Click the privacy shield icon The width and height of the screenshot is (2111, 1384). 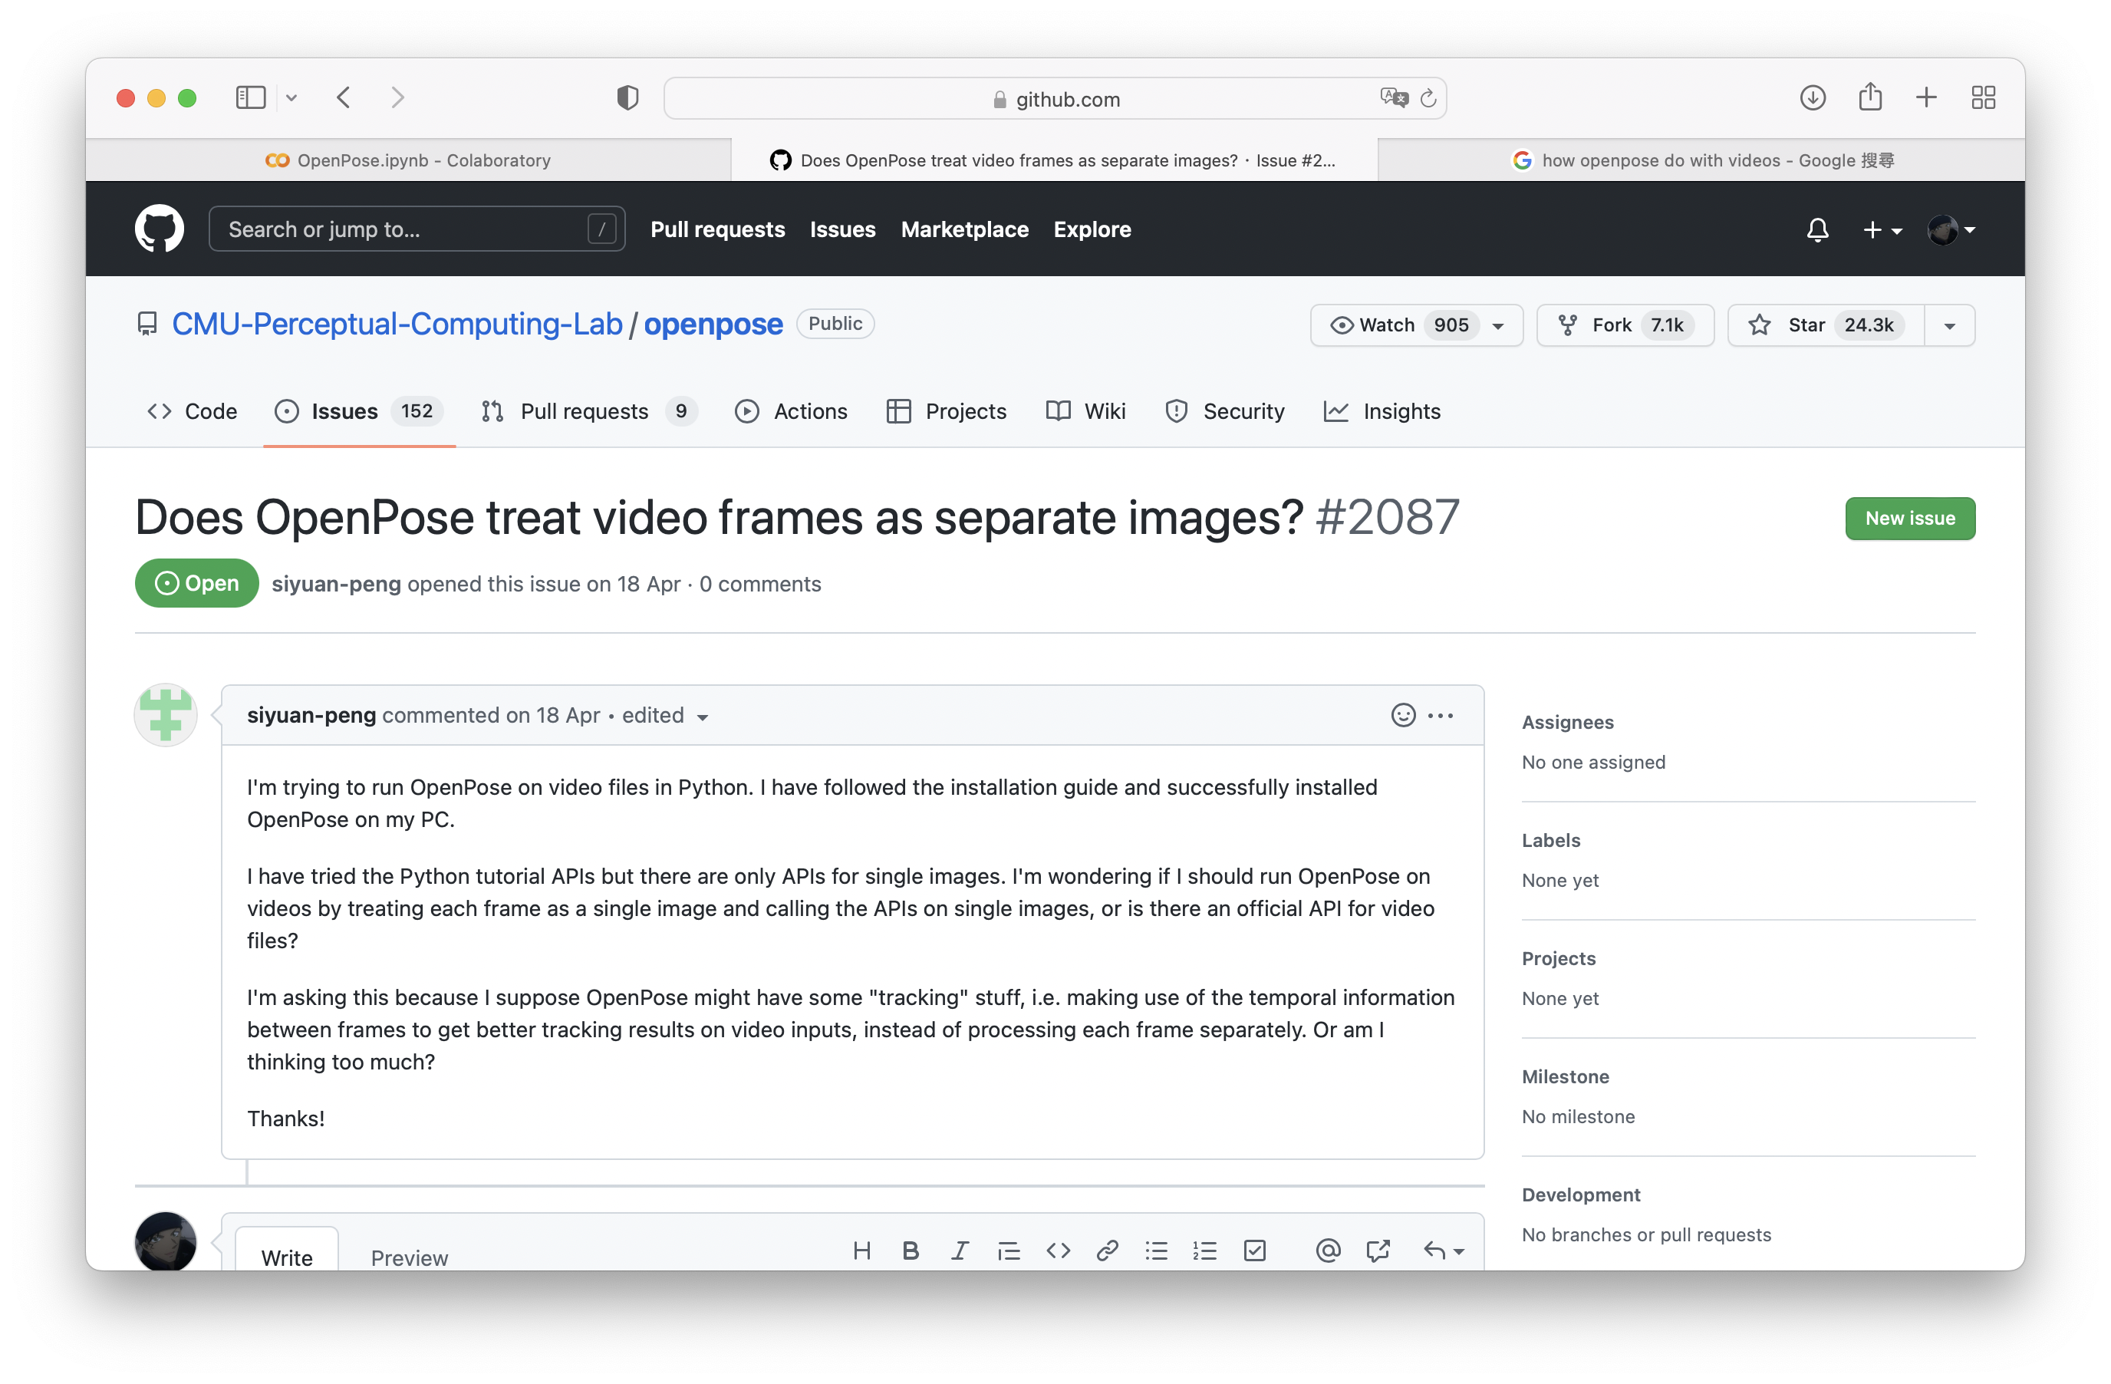click(x=627, y=97)
